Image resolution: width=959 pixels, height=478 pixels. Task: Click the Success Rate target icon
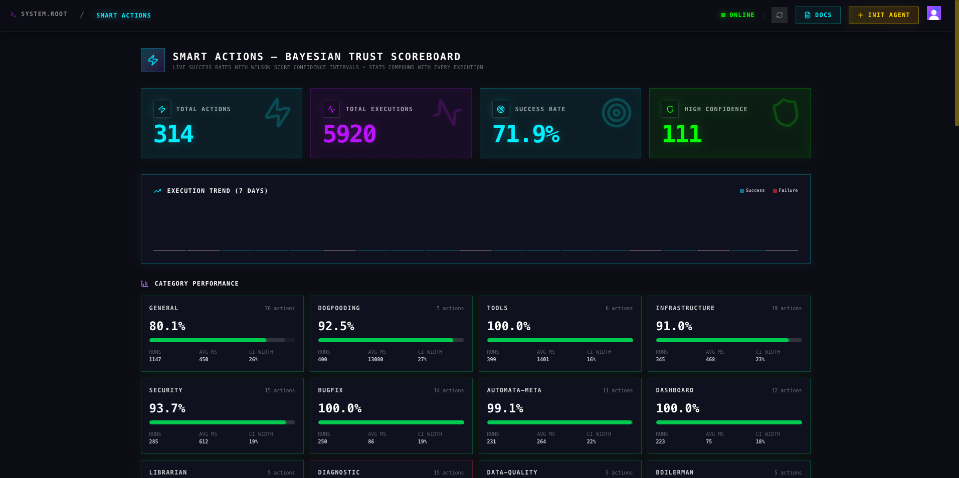point(501,109)
